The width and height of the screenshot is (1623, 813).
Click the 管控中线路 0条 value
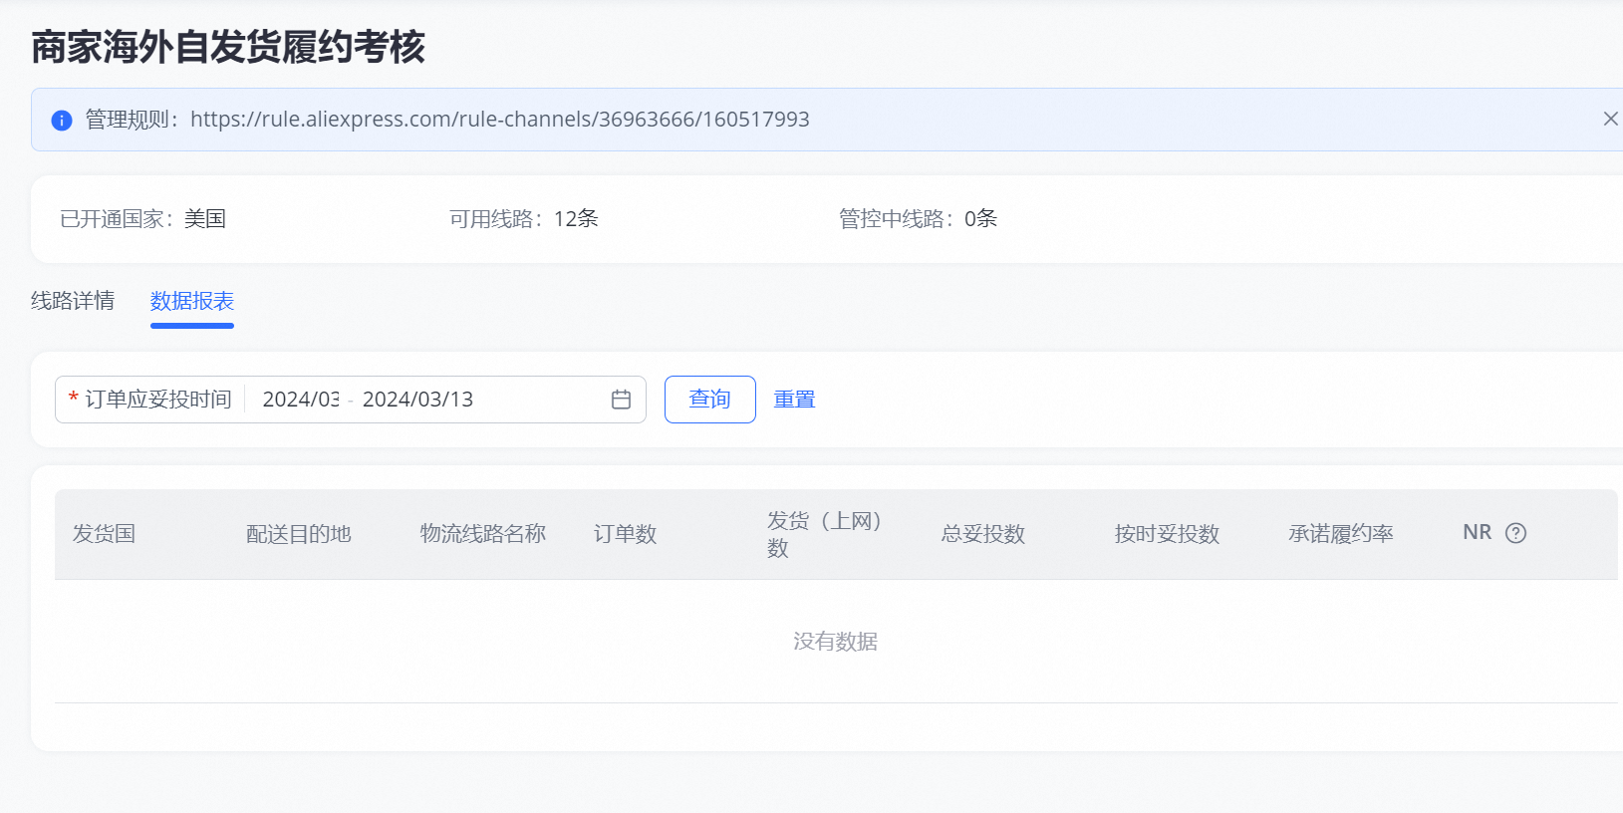coord(980,219)
